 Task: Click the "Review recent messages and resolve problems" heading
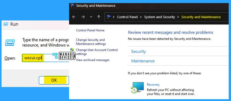click(x=170, y=32)
